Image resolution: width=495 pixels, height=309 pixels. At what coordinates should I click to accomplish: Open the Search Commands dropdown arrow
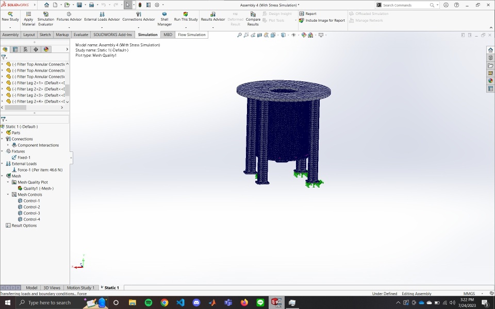[437, 5]
